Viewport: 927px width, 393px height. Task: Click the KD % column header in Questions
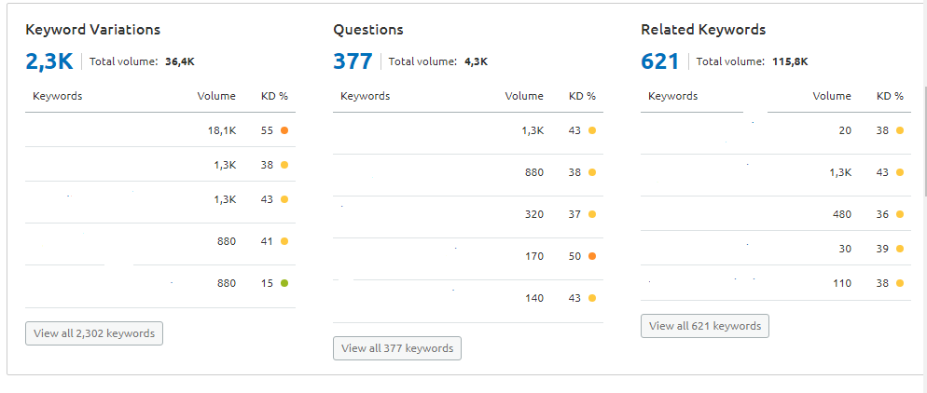(x=582, y=96)
